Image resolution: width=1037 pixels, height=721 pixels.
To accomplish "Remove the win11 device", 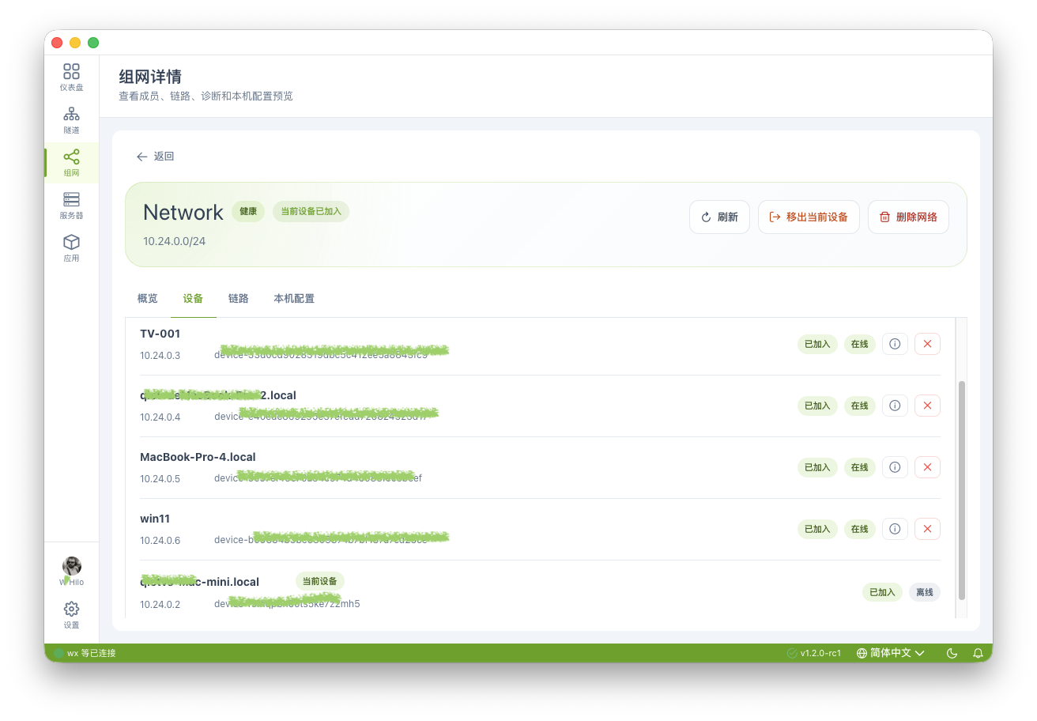I will [927, 529].
